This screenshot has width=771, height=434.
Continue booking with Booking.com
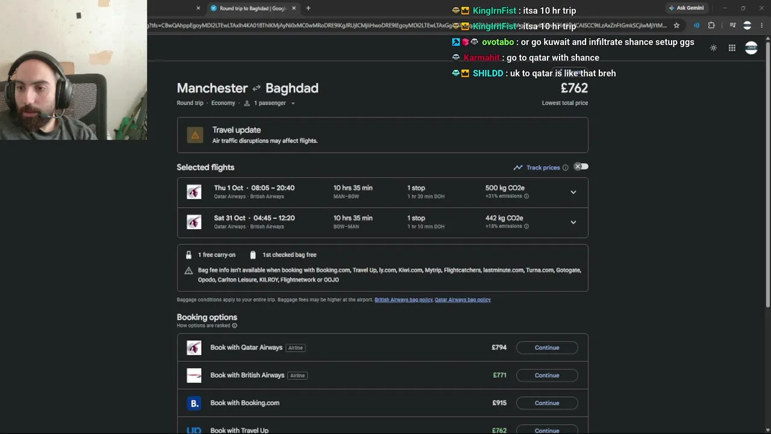coord(547,403)
